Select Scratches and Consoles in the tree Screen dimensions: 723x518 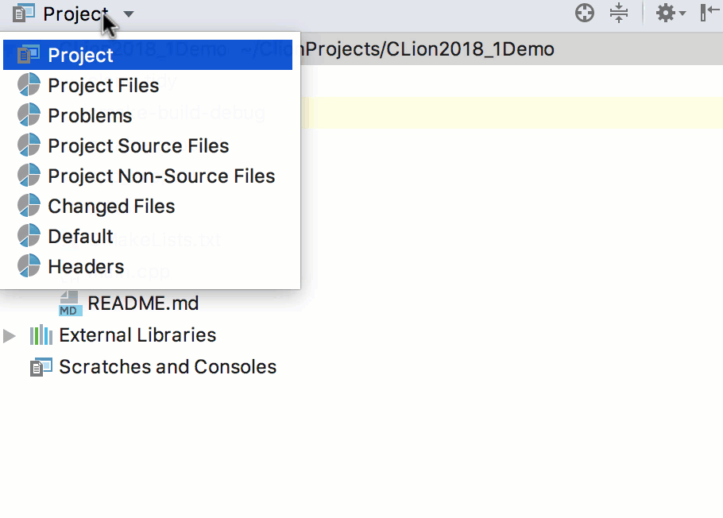tap(168, 367)
